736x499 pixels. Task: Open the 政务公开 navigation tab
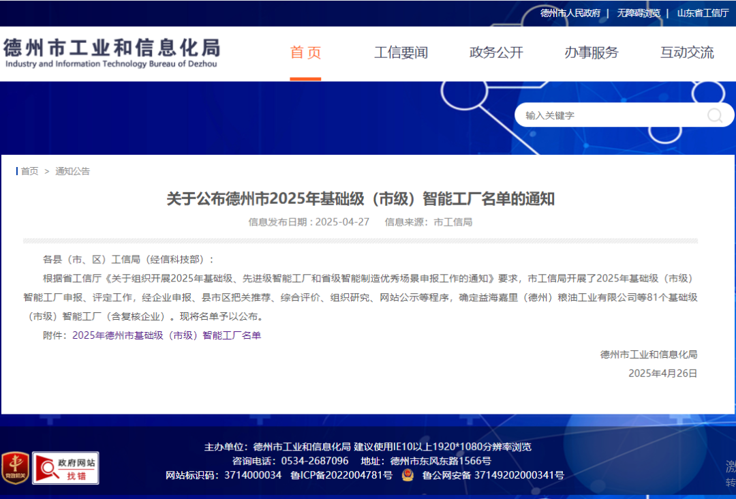pos(496,52)
